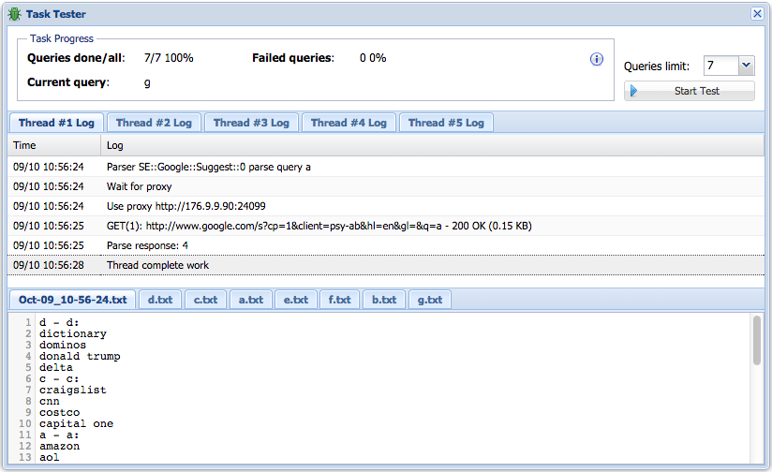
Task: Start the test with Start Test button
Action: tap(690, 91)
